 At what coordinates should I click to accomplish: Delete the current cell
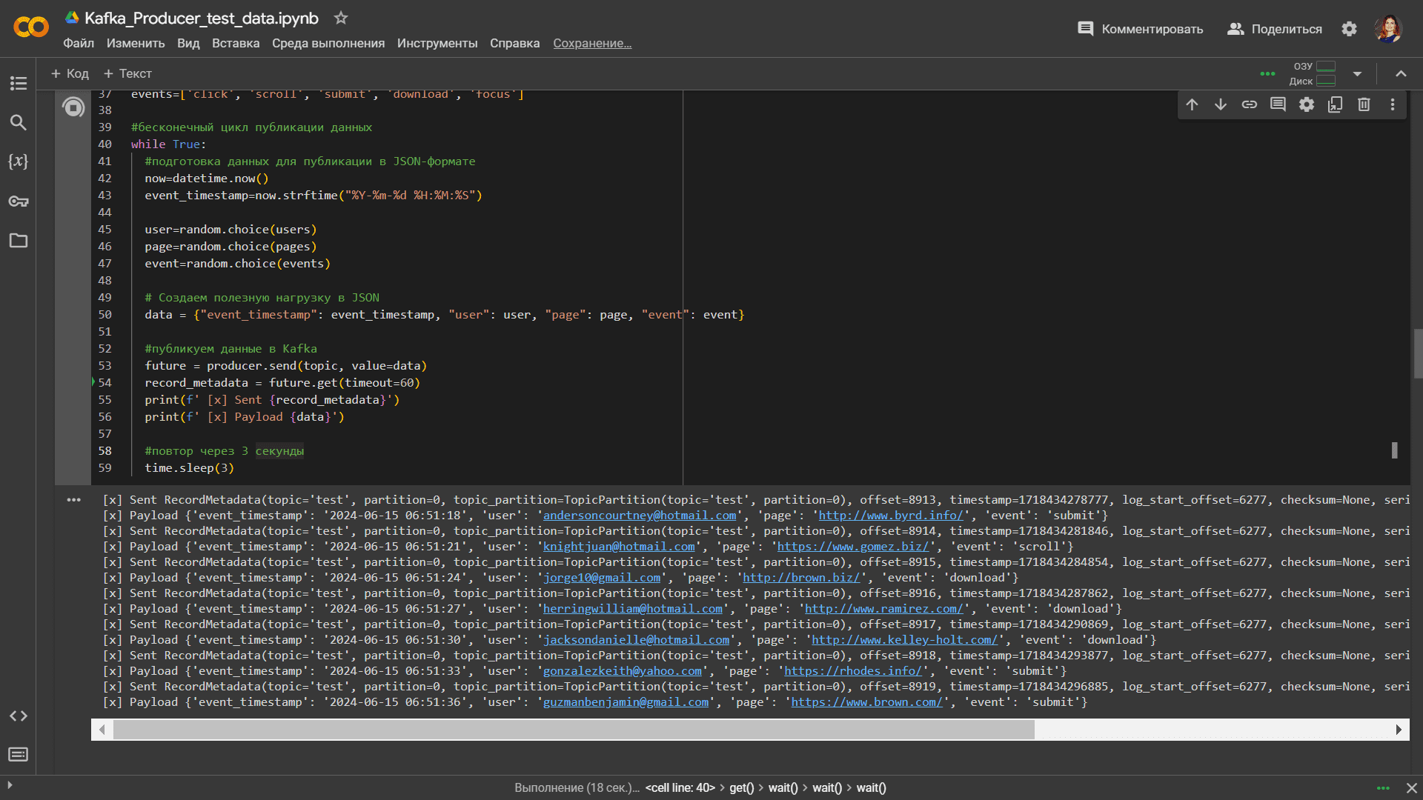[1364, 104]
